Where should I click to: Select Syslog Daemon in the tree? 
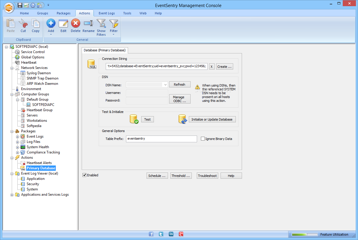tap(38, 73)
